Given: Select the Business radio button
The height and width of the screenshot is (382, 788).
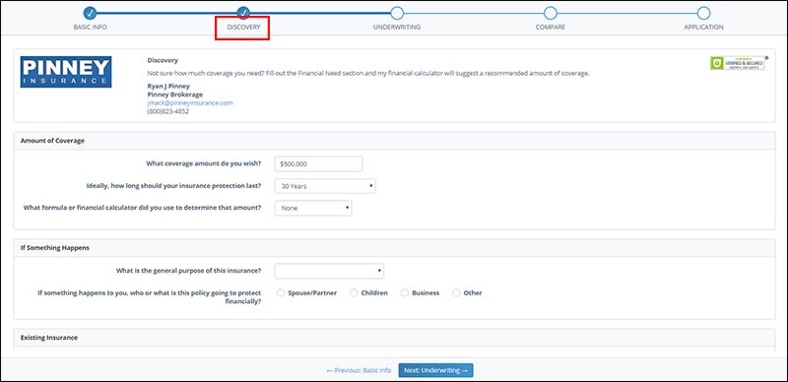Looking at the screenshot, I should [x=405, y=292].
